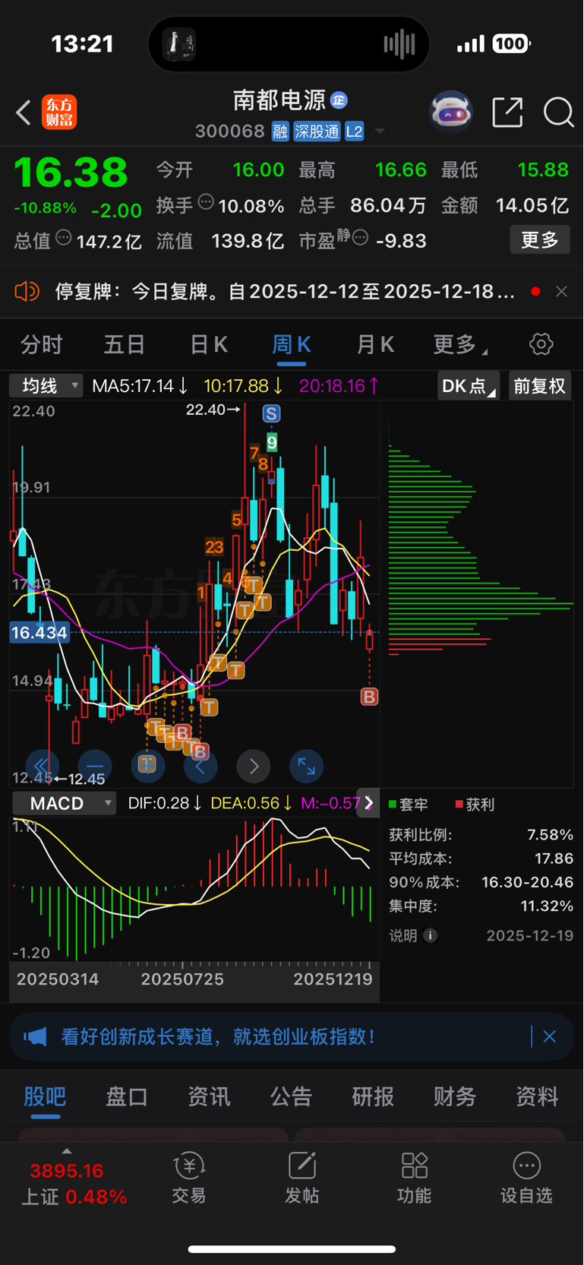Tap the speaker announcement icon
The height and width of the screenshot is (1265, 584).
pyautogui.click(x=27, y=292)
